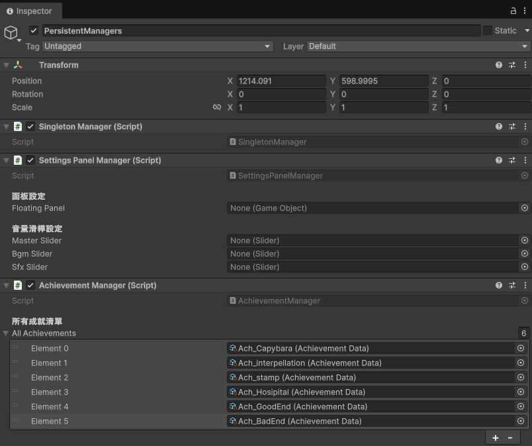This screenshot has width=532, height=446.
Task: Open the object picker for Floating Panel
Action: (x=525, y=208)
